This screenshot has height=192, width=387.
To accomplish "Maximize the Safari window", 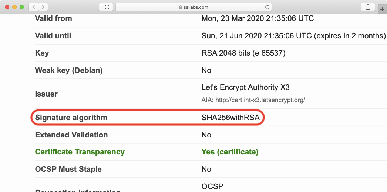I will (22, 7).
